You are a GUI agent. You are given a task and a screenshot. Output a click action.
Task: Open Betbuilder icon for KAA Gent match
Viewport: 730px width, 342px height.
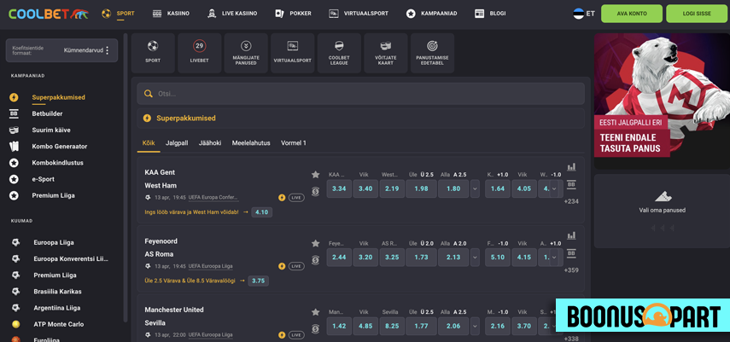pyautogui.click(x=571, y=184)
